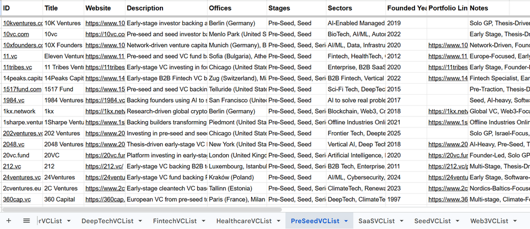The image size is (530, 229).
Task: Open the 360cap.vc ID link
Action: click(x=17, y=200)
